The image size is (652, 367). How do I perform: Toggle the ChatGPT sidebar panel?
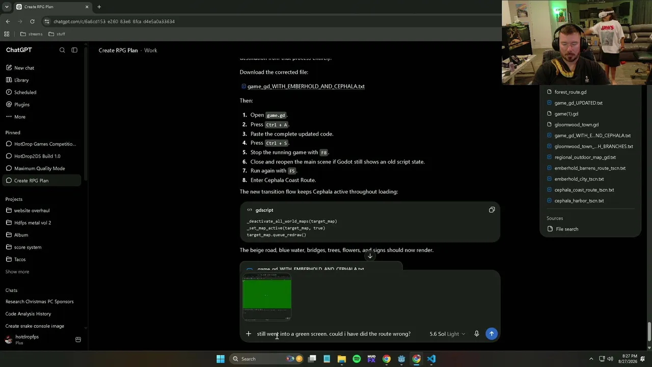pyautogui.click(x=74, y=50)
